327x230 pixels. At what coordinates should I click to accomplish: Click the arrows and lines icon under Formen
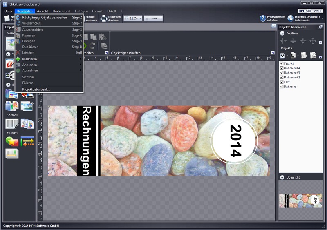click(x=27, y=141)
